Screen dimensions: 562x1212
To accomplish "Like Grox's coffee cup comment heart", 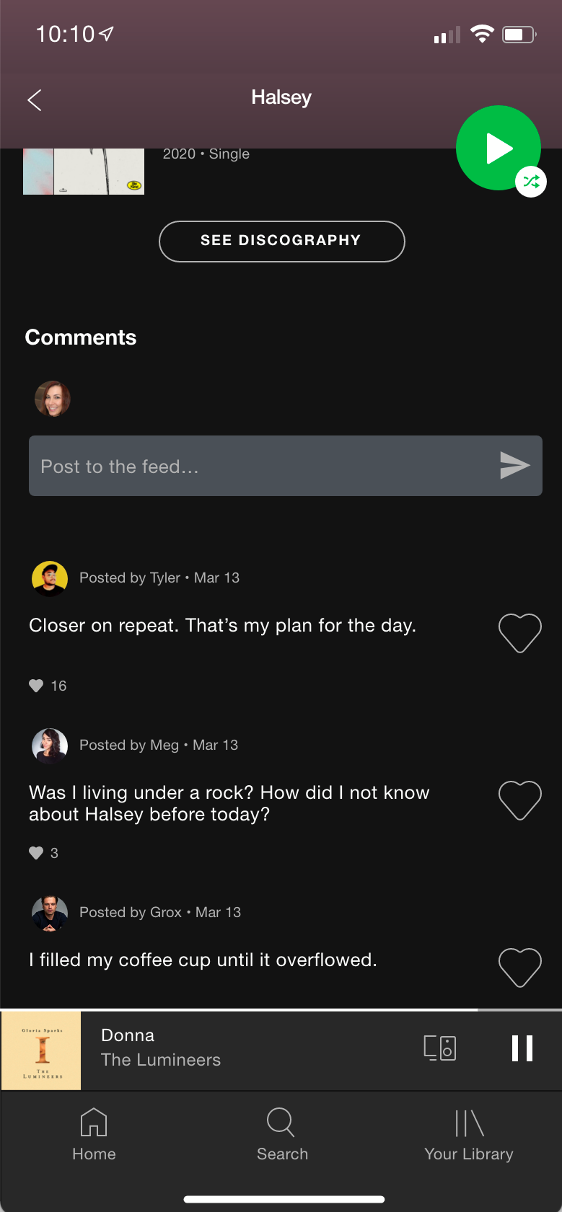I will [x=520, y=967].
